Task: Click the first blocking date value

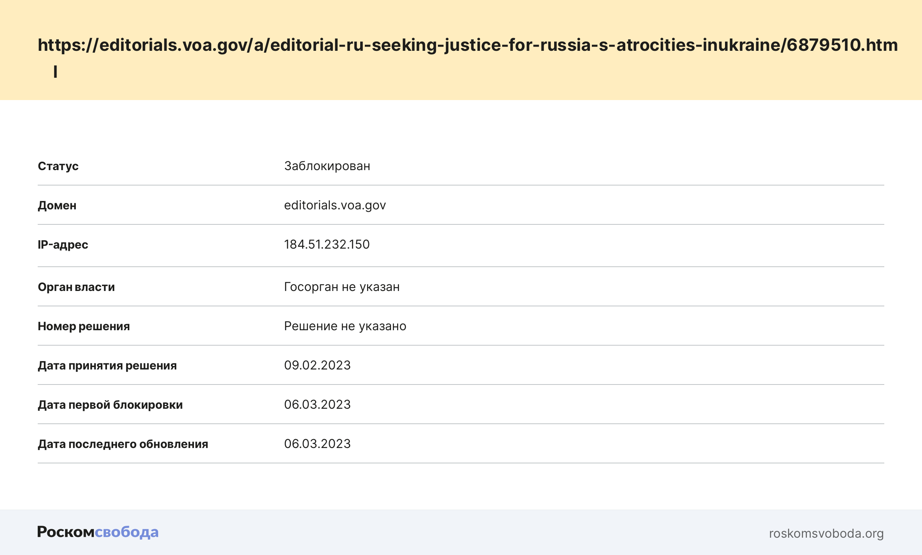Action: [317, 405]
